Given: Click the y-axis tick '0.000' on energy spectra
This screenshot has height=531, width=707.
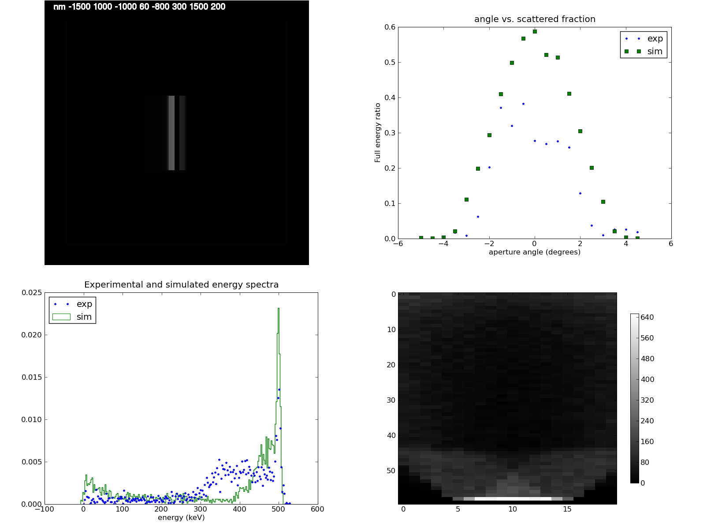Looking at the screenshot, I should (x=32, y=504).
